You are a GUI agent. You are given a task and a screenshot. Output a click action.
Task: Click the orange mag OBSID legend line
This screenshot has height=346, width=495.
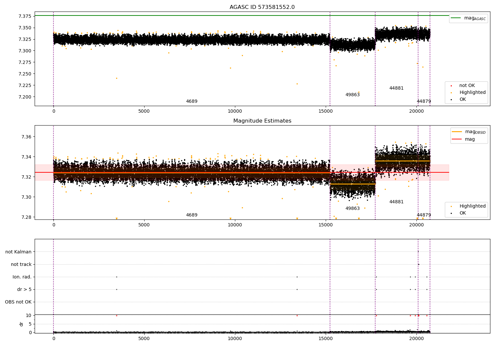pos(457,132)
